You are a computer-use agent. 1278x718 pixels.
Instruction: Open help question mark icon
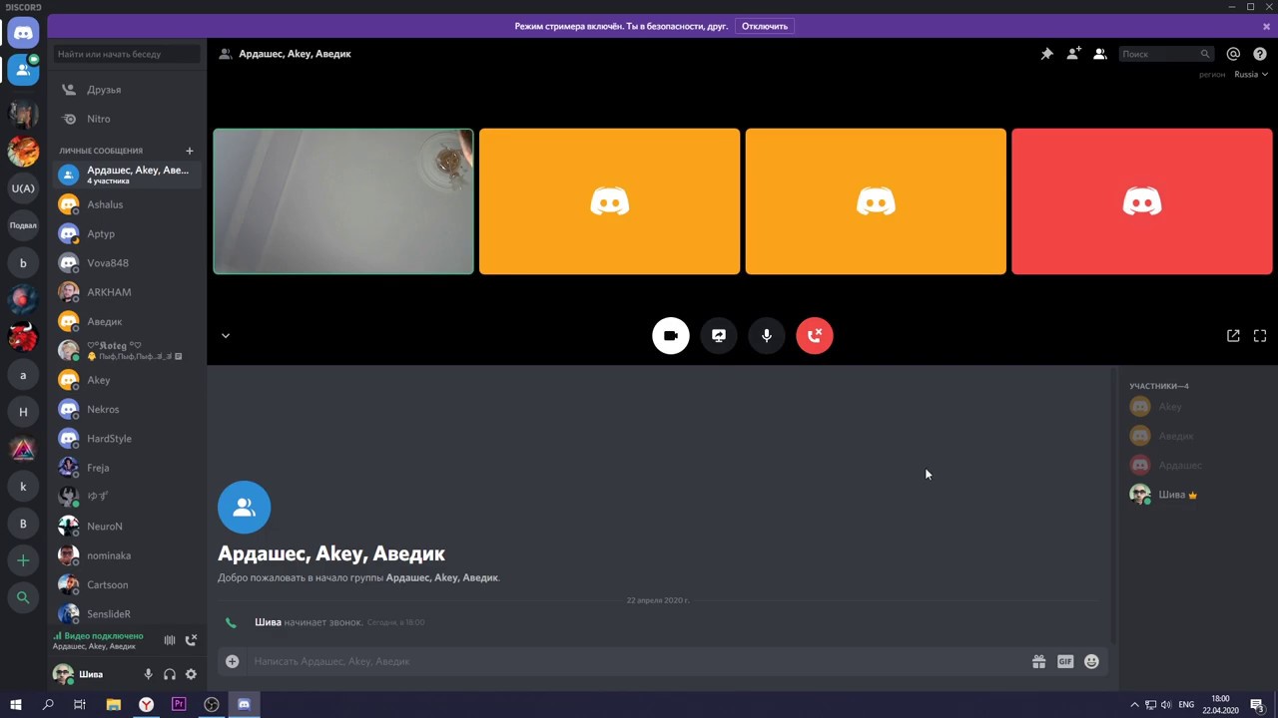1260,54
